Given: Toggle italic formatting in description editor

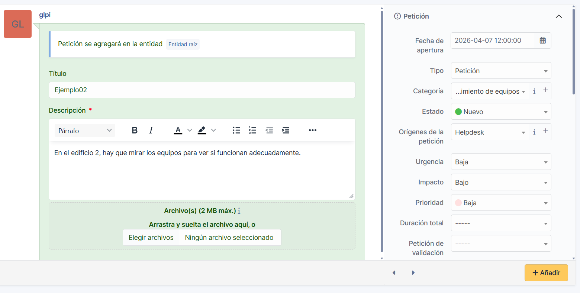Looking at the screenshot, I should point(151,131).
